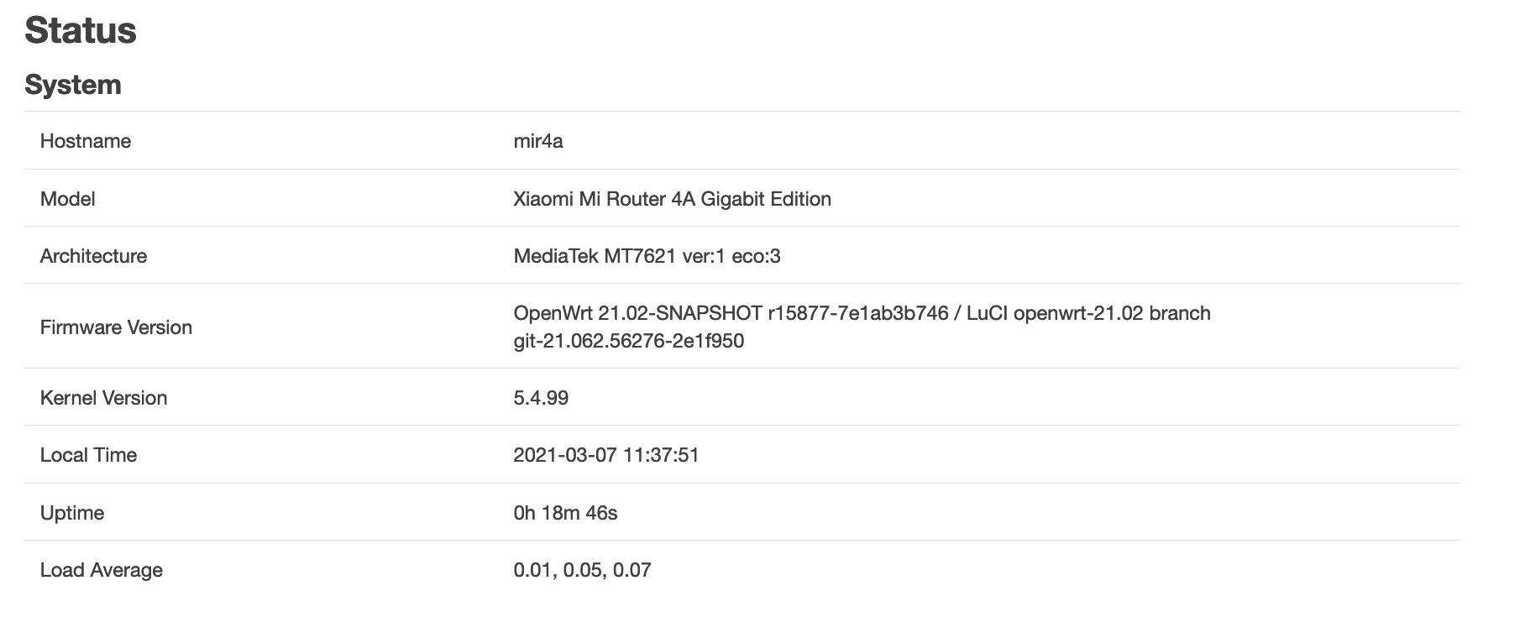
Task: Click Xiaomi Mi Router 4A Gigabit Edition text
Action: coord(673,199)
